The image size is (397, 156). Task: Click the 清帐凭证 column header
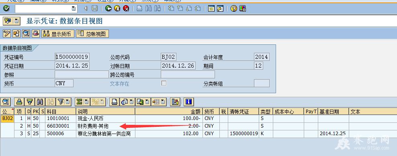coord(244,111)
